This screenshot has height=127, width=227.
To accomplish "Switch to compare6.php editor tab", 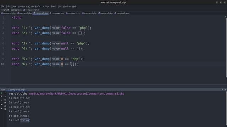I will pyautogui.click(x=89, y=13).
